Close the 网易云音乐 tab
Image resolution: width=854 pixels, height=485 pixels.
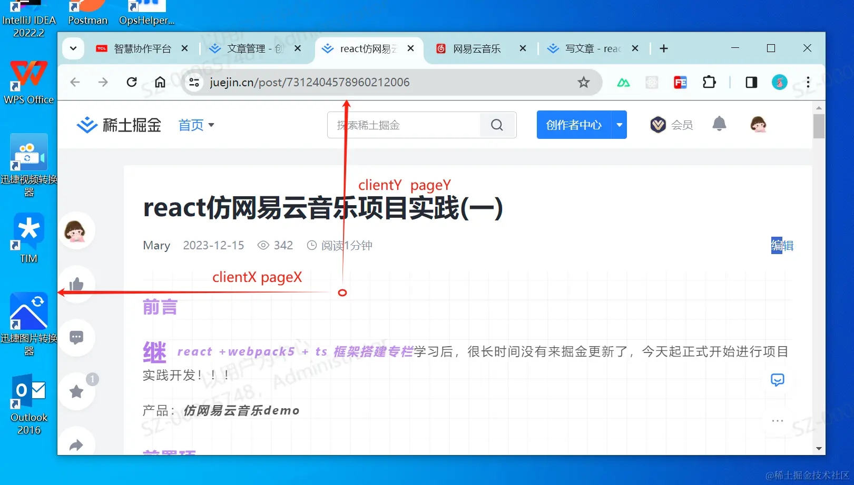[523, 48]
